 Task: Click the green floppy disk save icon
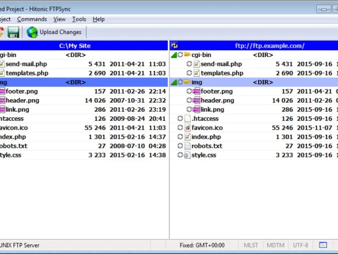pyautogui.click(x=14, y=32)
